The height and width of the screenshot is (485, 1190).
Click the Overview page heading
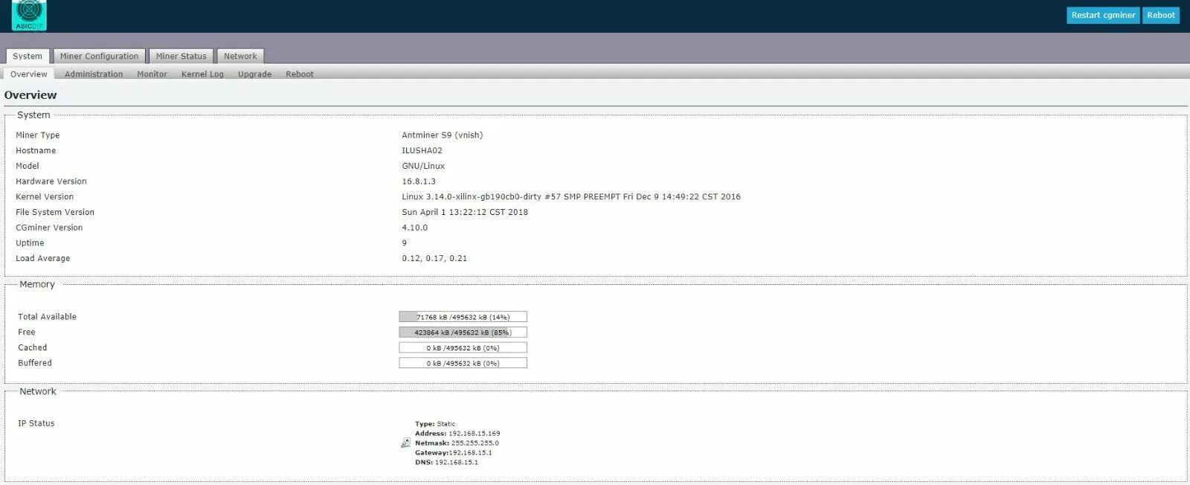coord(30,95)
